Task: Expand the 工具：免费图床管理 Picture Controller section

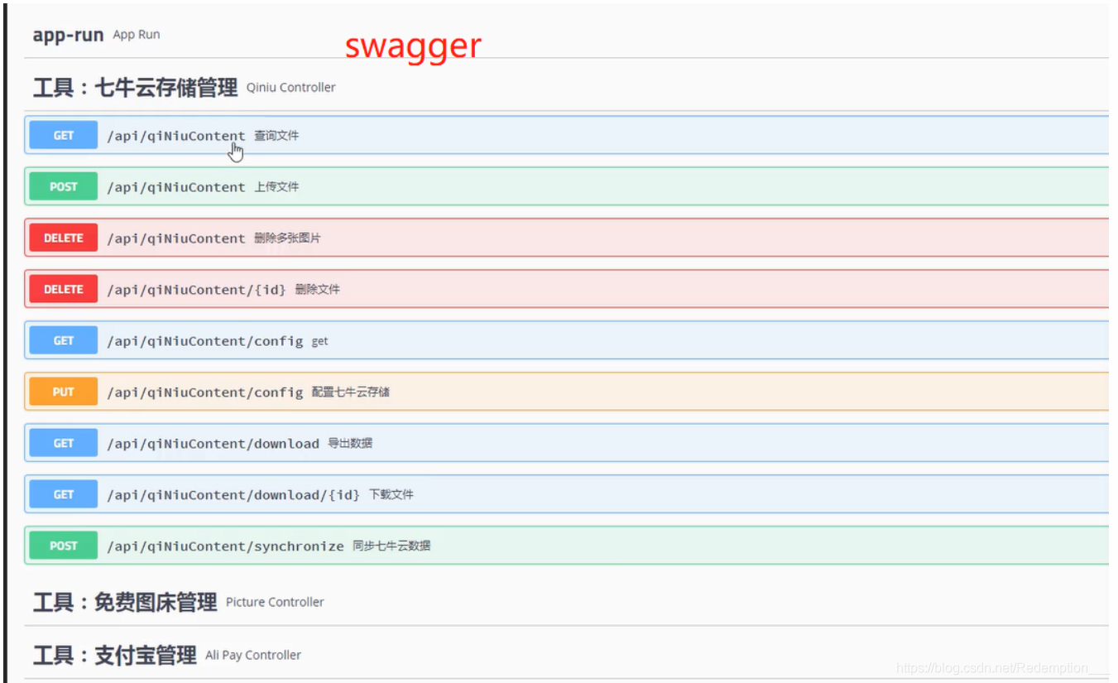Action: click(x=567, y=602)
